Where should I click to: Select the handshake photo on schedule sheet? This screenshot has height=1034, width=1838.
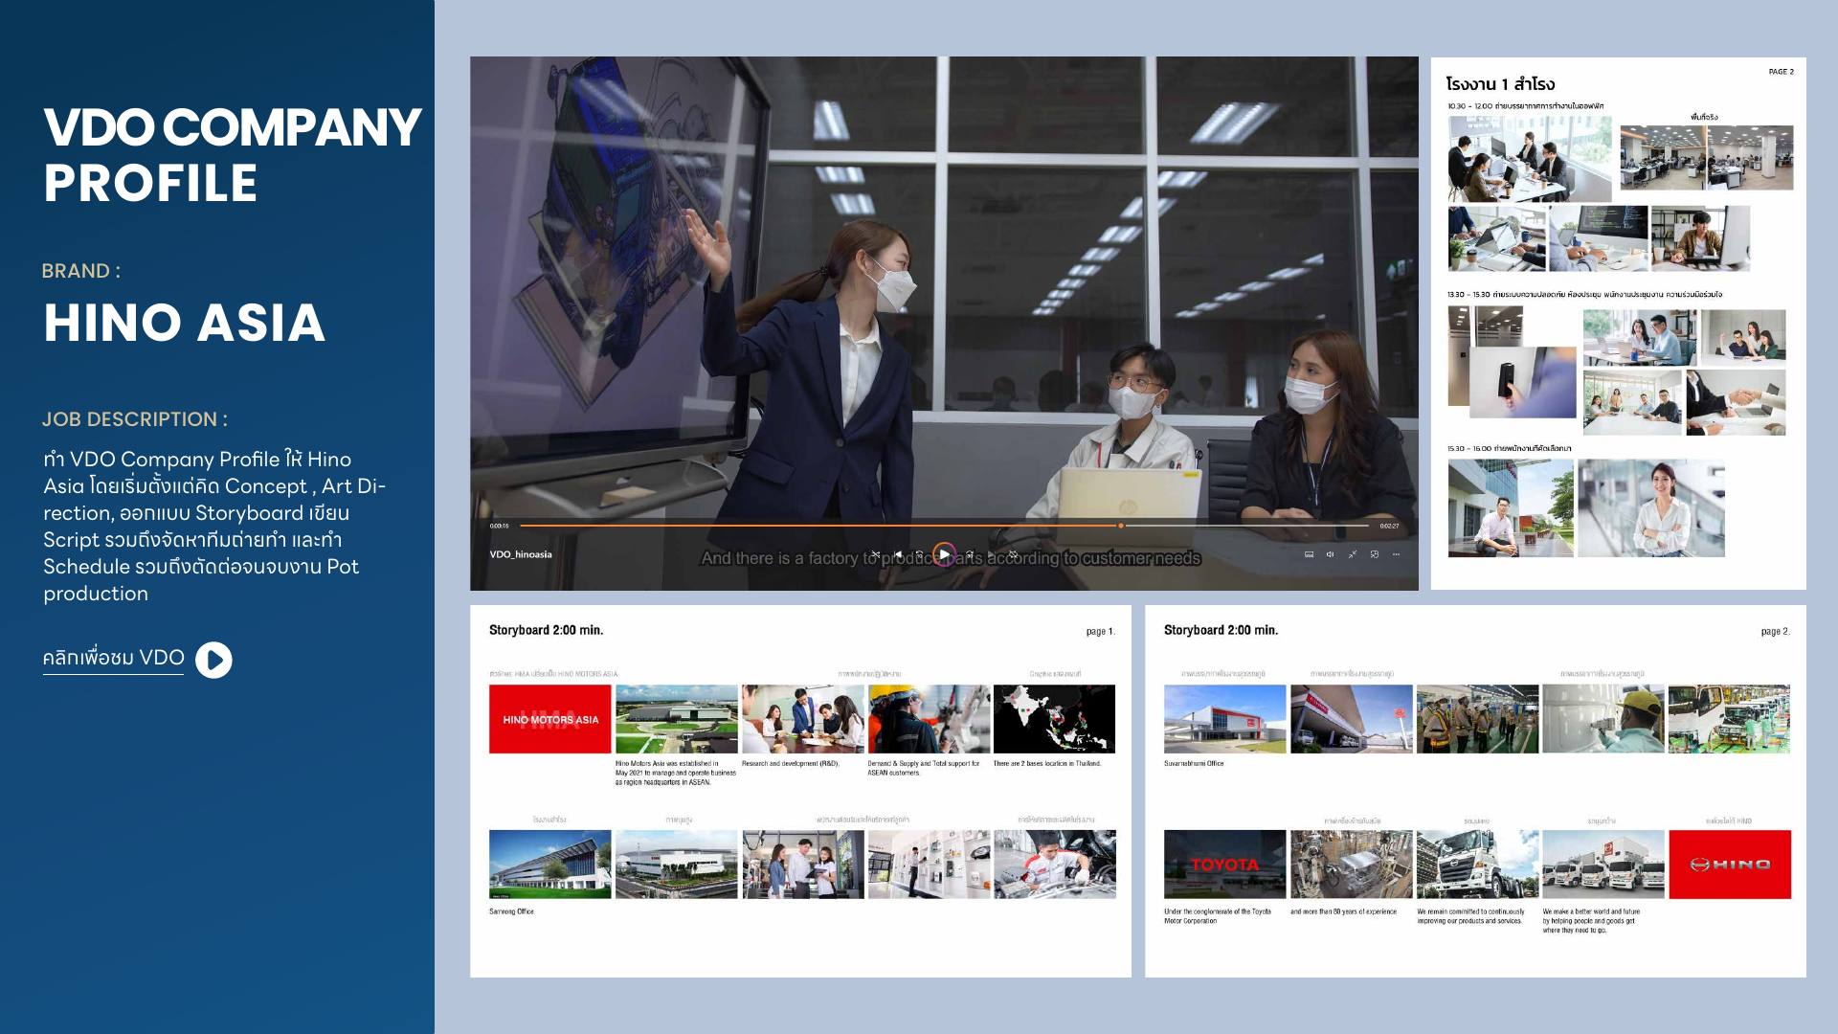tap(1736, 403)
